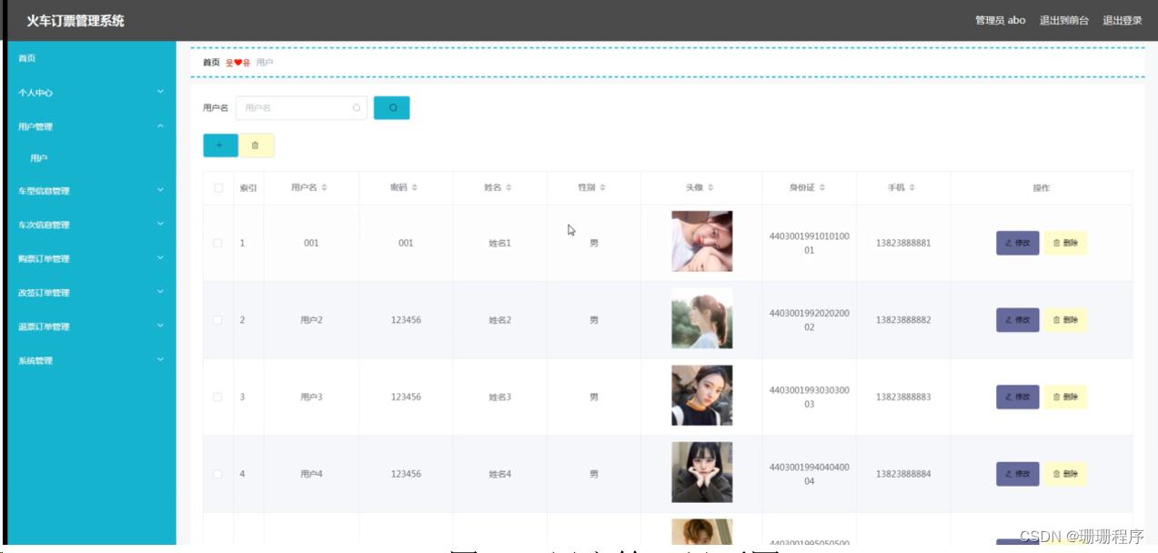
Task: Open avatar thumbnail of 姓名1
Action: 702,241
